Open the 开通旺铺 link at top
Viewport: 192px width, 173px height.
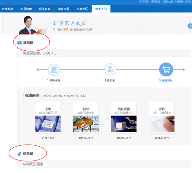coord(179,2)
